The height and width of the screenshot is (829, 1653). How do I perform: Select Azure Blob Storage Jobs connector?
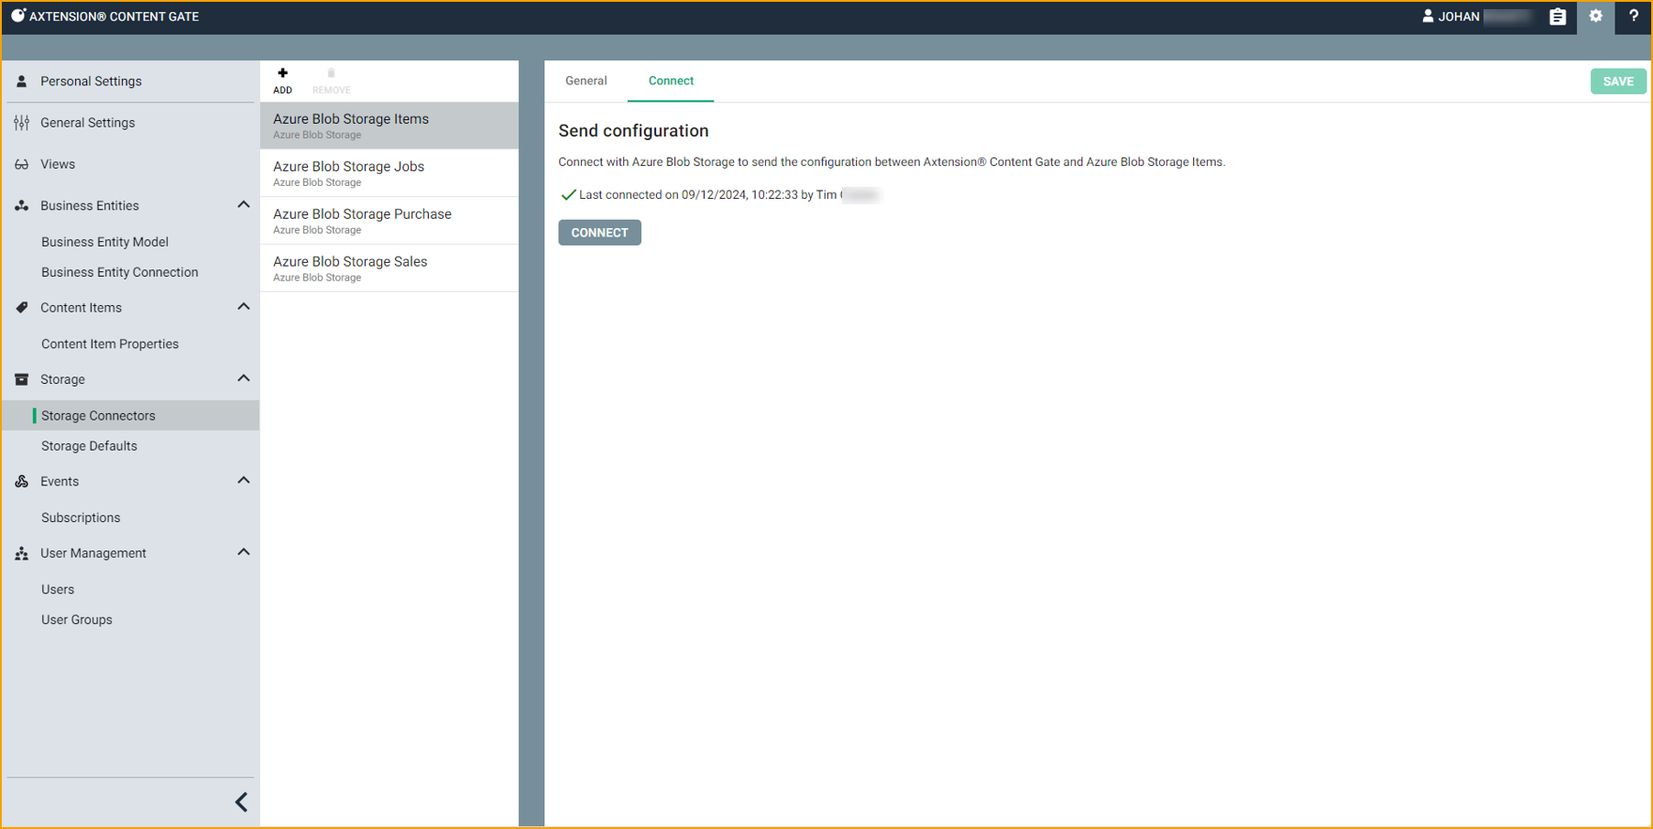coord(389,173)
